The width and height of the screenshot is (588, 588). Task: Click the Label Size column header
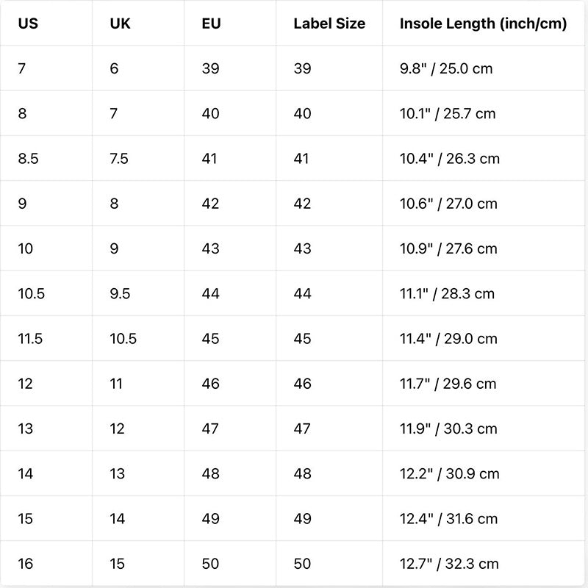click(x=329, y=24)
